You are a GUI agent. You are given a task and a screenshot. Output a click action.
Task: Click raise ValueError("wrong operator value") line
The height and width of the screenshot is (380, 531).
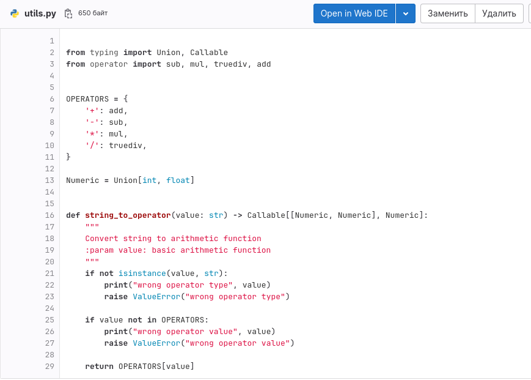(x=199, y=343)
